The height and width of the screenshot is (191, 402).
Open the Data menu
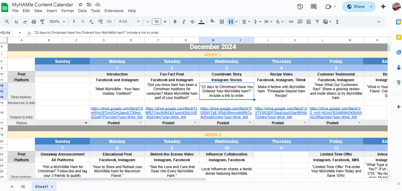point(82,11)
